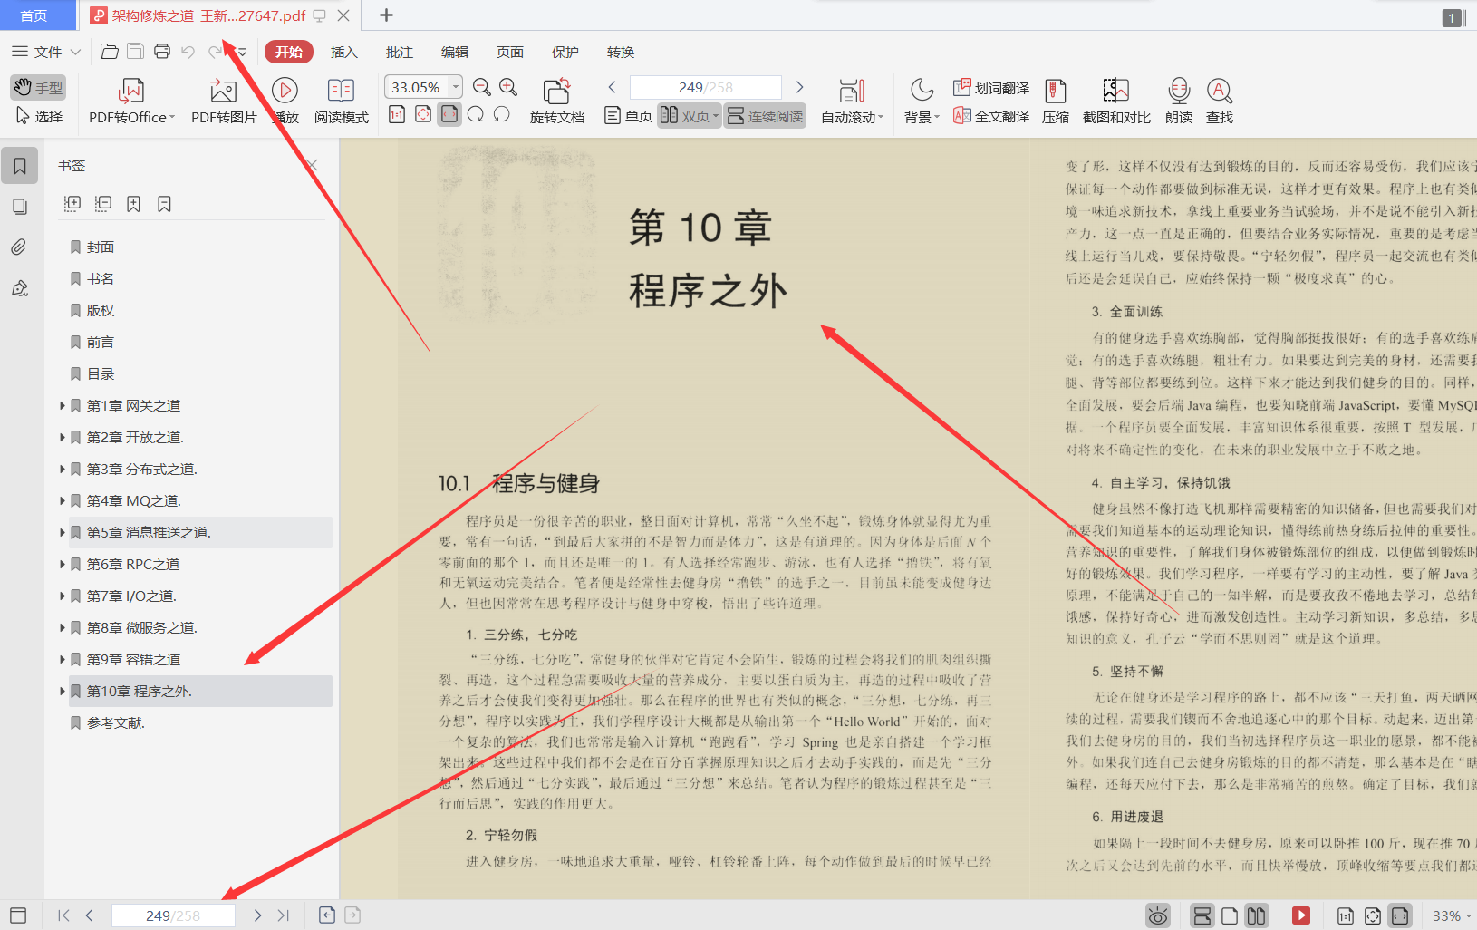This screenshot has width=1477, height=930.
Task: Switch to the 转换 ribbon tab
Action: pyautogui.click(x=620, y=52)
